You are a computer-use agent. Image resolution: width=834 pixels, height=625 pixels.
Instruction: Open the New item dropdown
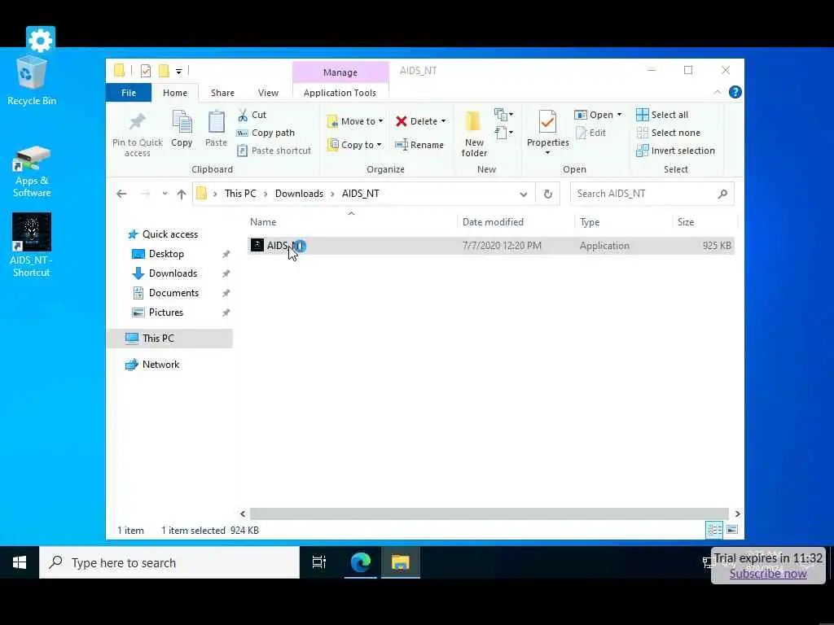coord(503,115)
